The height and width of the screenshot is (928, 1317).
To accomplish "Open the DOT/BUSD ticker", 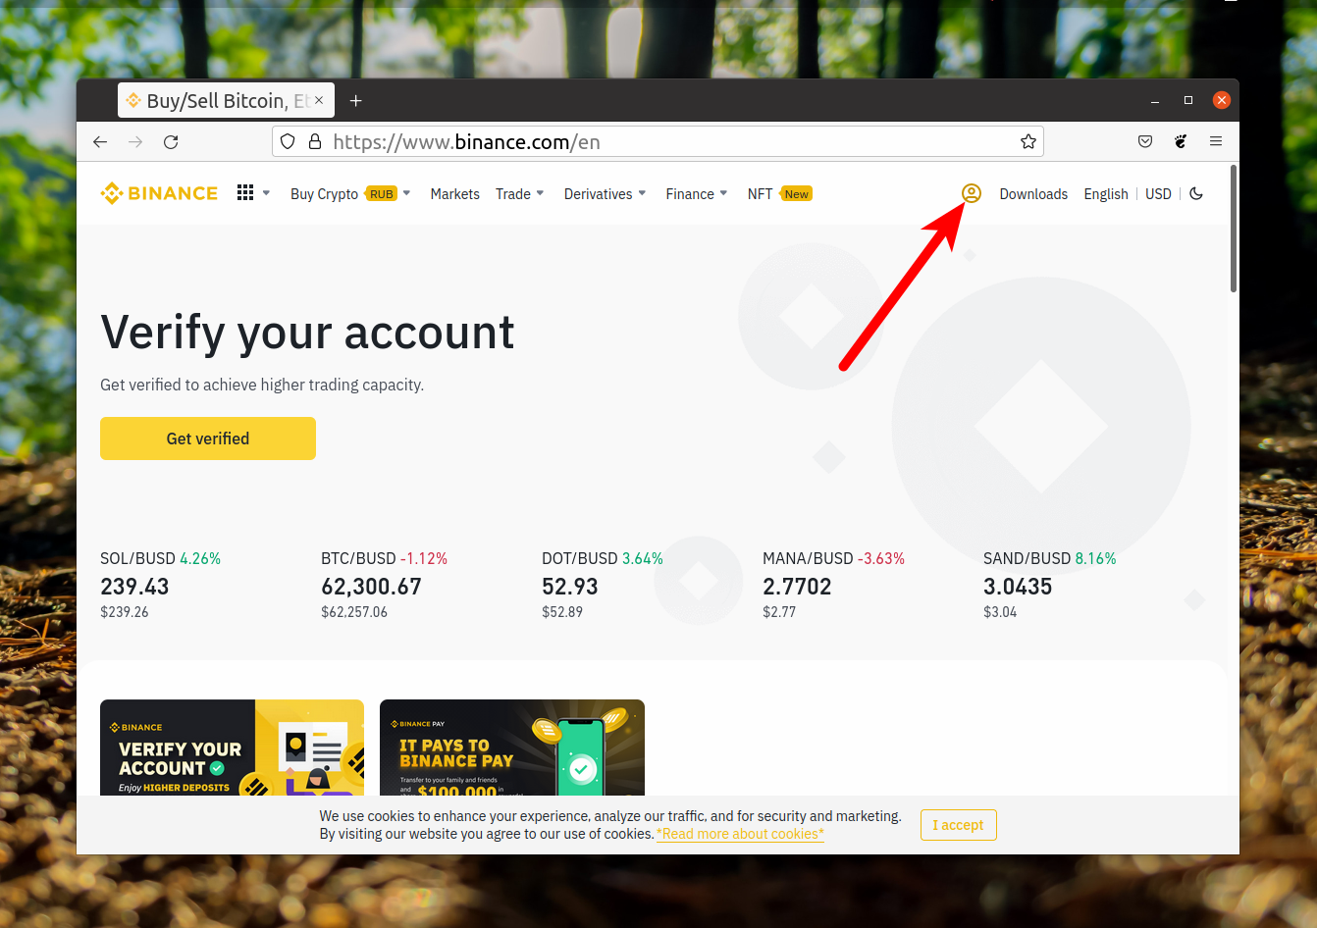I will tap(603, 584).
